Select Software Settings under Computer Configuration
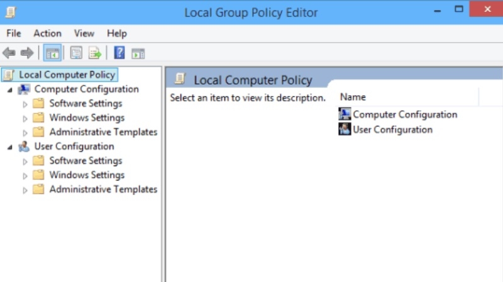The height and width of the screenshot is (282, 503). (86, 103)
